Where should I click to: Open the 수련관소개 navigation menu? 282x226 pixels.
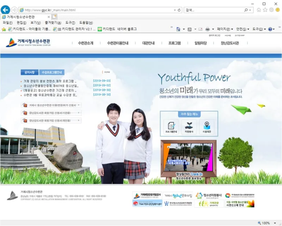pos(86,43)
